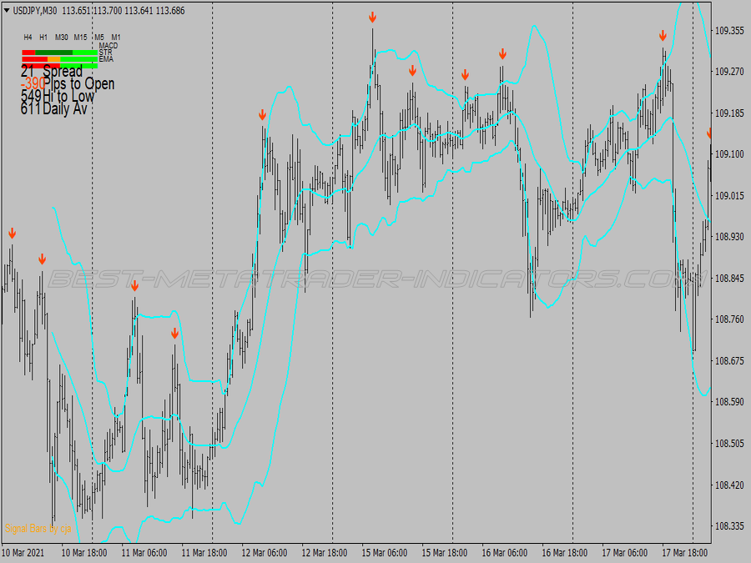Click the 109.355 price axis label
Screen dimensions: 751x563
[729, 31]
